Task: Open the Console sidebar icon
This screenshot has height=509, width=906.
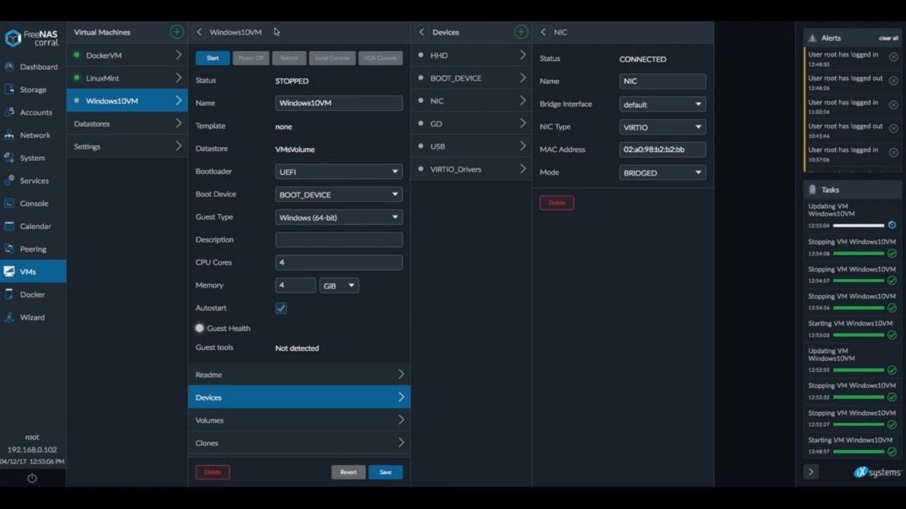Action: coord(9,203)
